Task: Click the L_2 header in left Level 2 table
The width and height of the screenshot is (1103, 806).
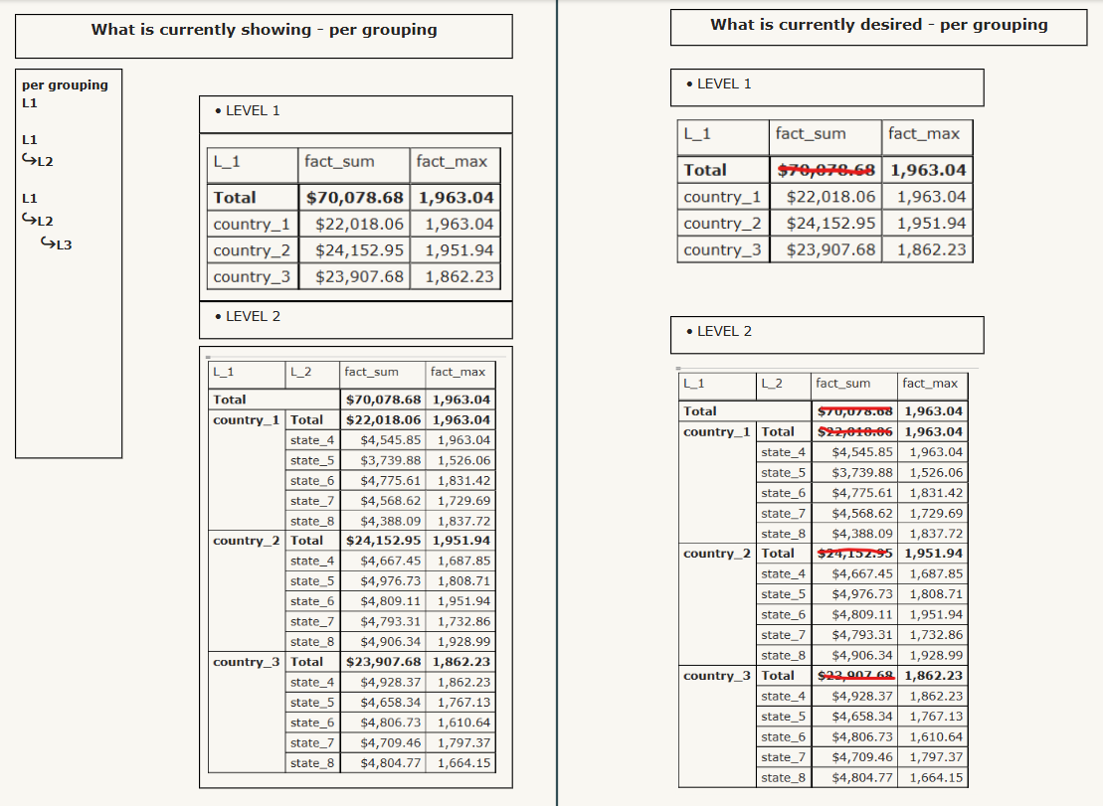Action: [301, 372]
